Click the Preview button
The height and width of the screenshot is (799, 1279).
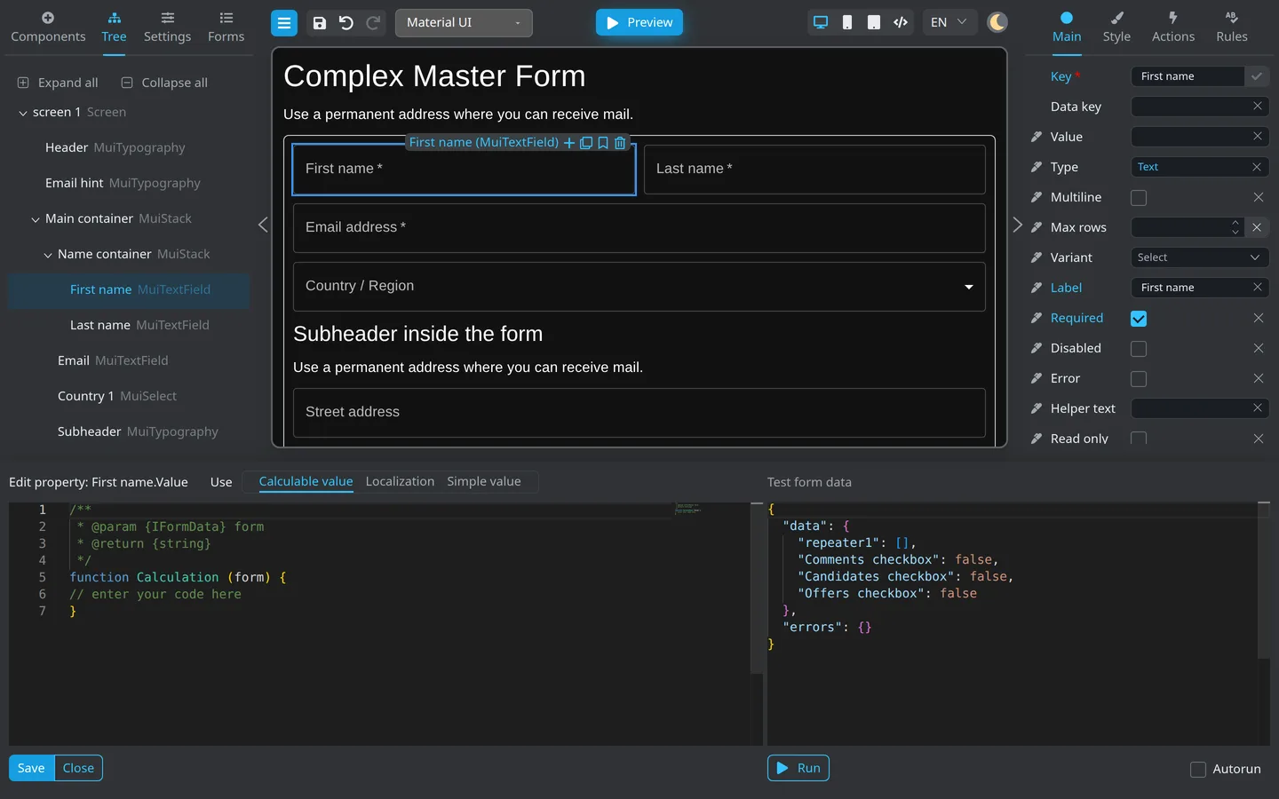tap(639, 22)
